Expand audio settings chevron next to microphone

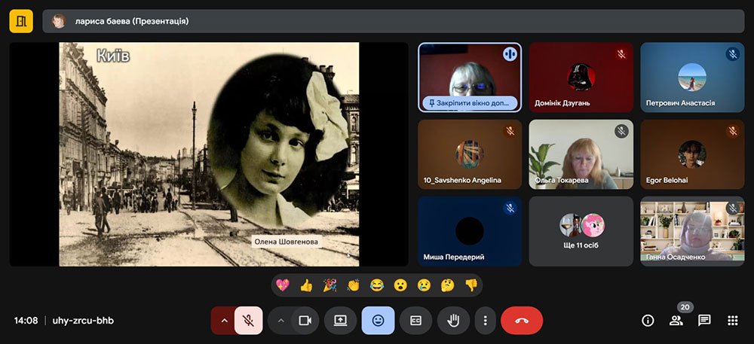[223, 320]
